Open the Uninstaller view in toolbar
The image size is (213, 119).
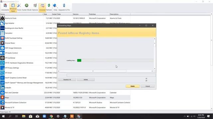click(x=5, y=7)
